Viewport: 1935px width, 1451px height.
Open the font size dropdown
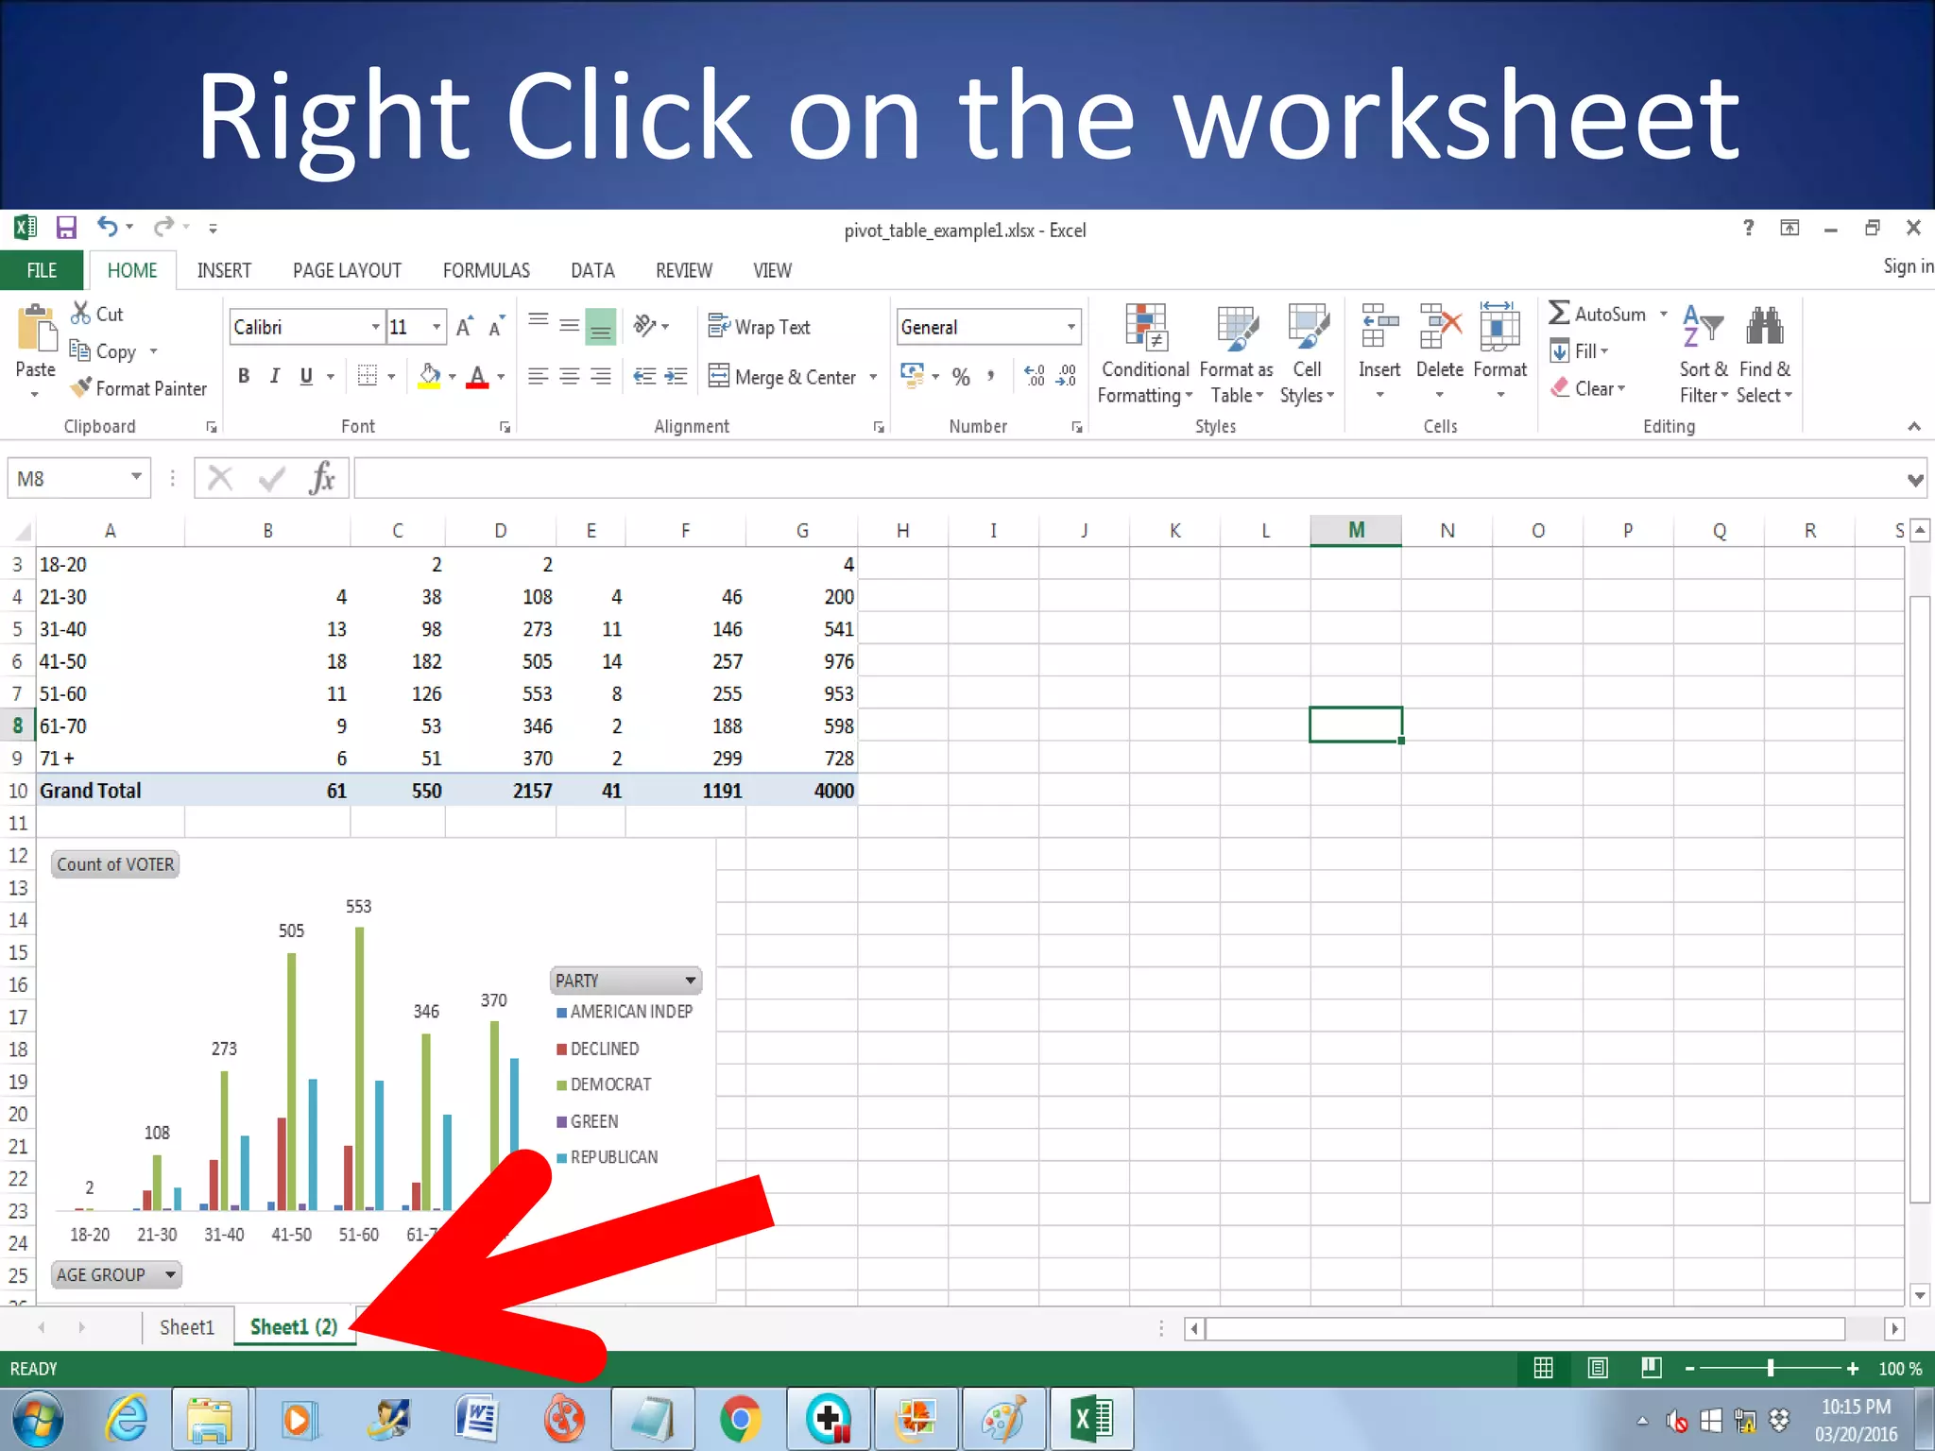tap(436, 327)
